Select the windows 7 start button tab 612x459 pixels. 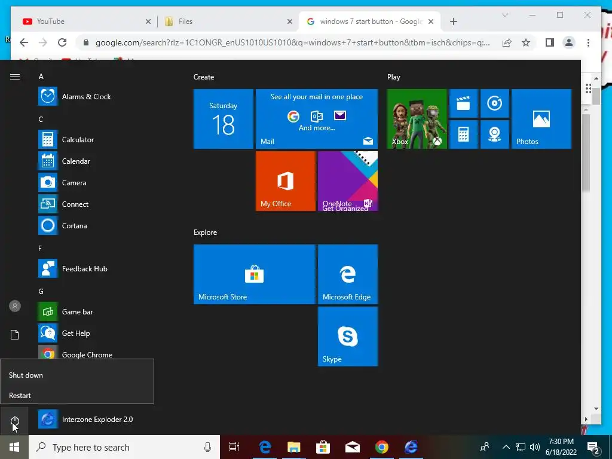click(x=369, y=22)
